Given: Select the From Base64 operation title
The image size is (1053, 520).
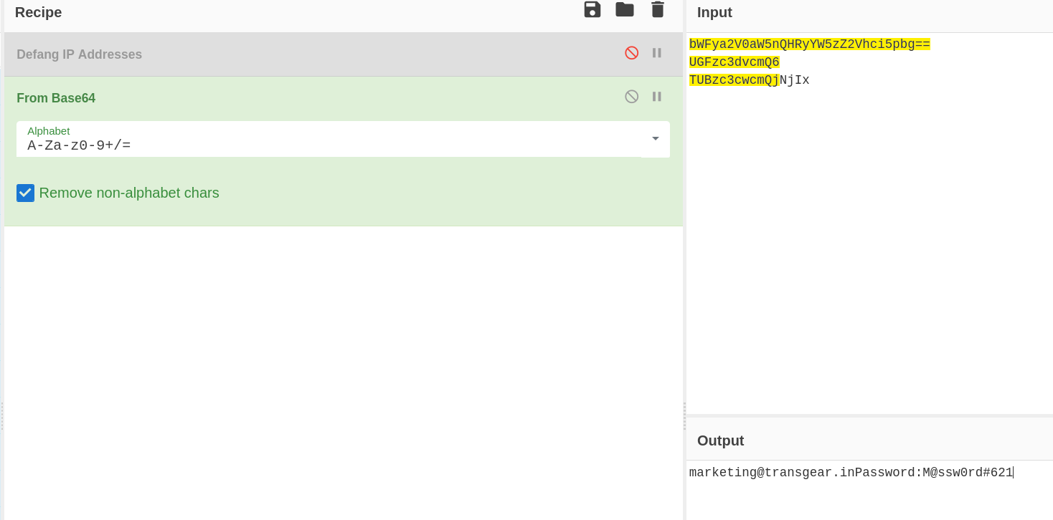Looking at the screenshot, I should (x=56, y=98).
